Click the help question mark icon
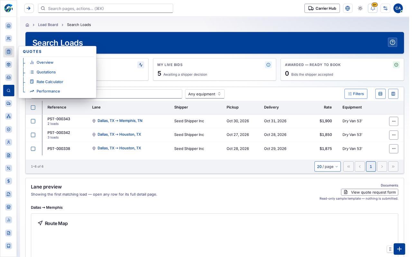Image resolution: width=412 pixels, height=257 pixels. 392,42
